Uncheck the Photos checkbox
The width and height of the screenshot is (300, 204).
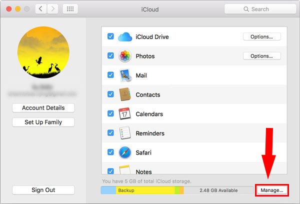[x=110, y=55]
